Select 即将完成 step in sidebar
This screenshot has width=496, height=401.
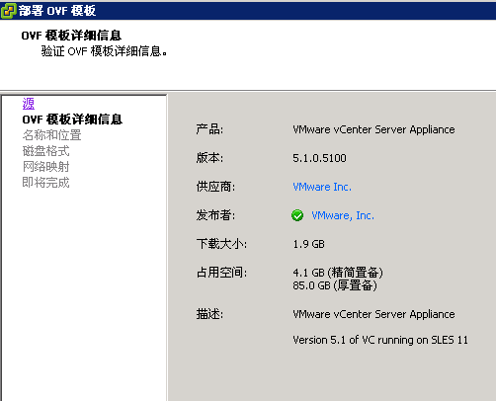click(x=45, y=183)
